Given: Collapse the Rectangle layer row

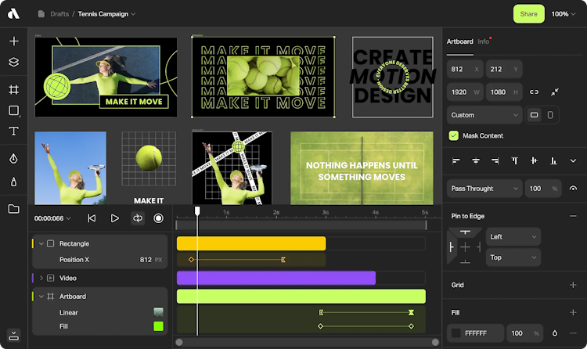Looking at the screenshot, I should click(x=41, y=244).
